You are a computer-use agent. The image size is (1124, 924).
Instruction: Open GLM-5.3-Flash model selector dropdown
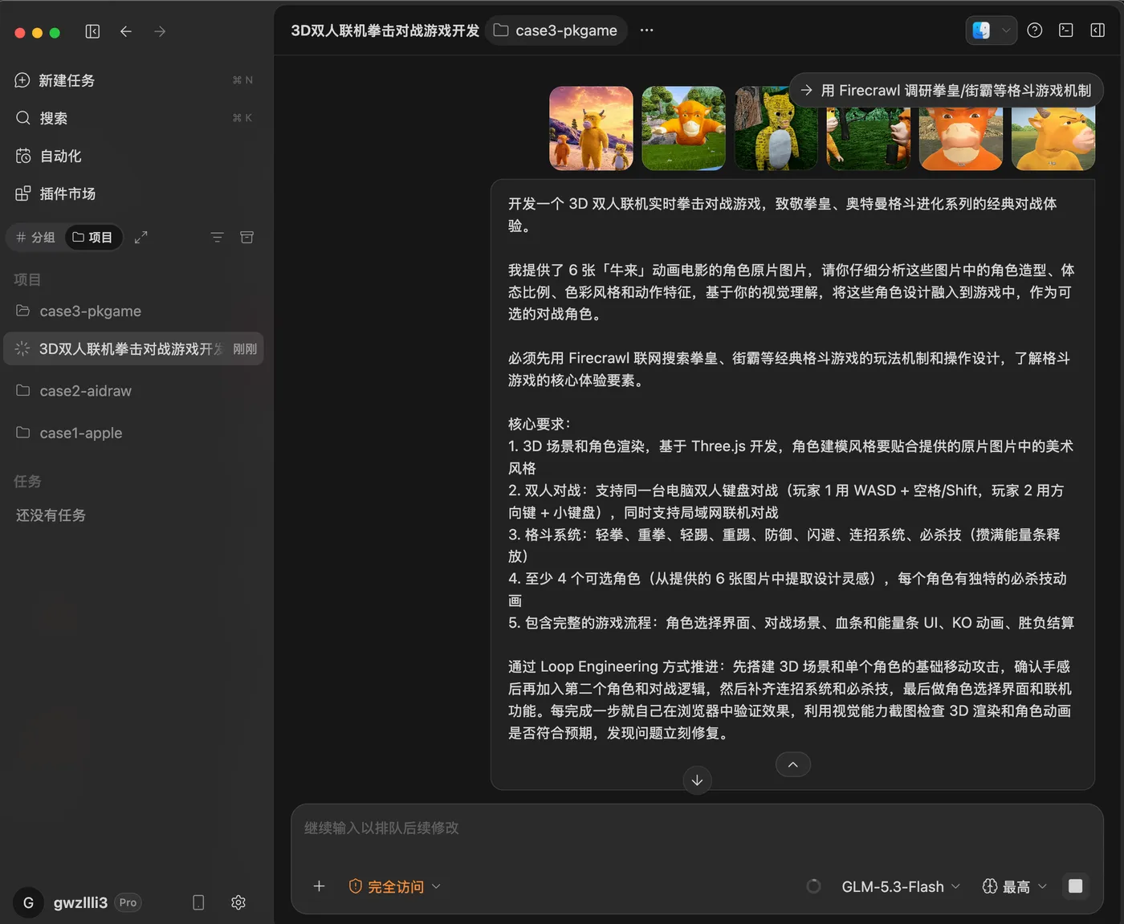point(901,886)
